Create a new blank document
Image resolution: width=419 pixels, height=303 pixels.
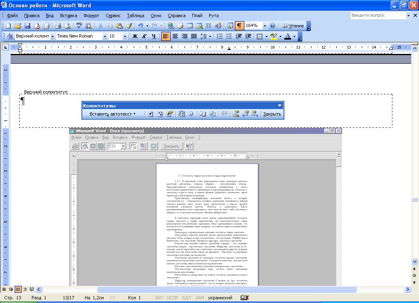8,26
